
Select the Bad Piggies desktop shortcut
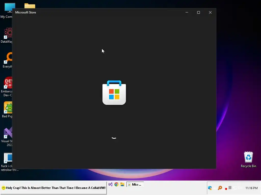[7, 110]
